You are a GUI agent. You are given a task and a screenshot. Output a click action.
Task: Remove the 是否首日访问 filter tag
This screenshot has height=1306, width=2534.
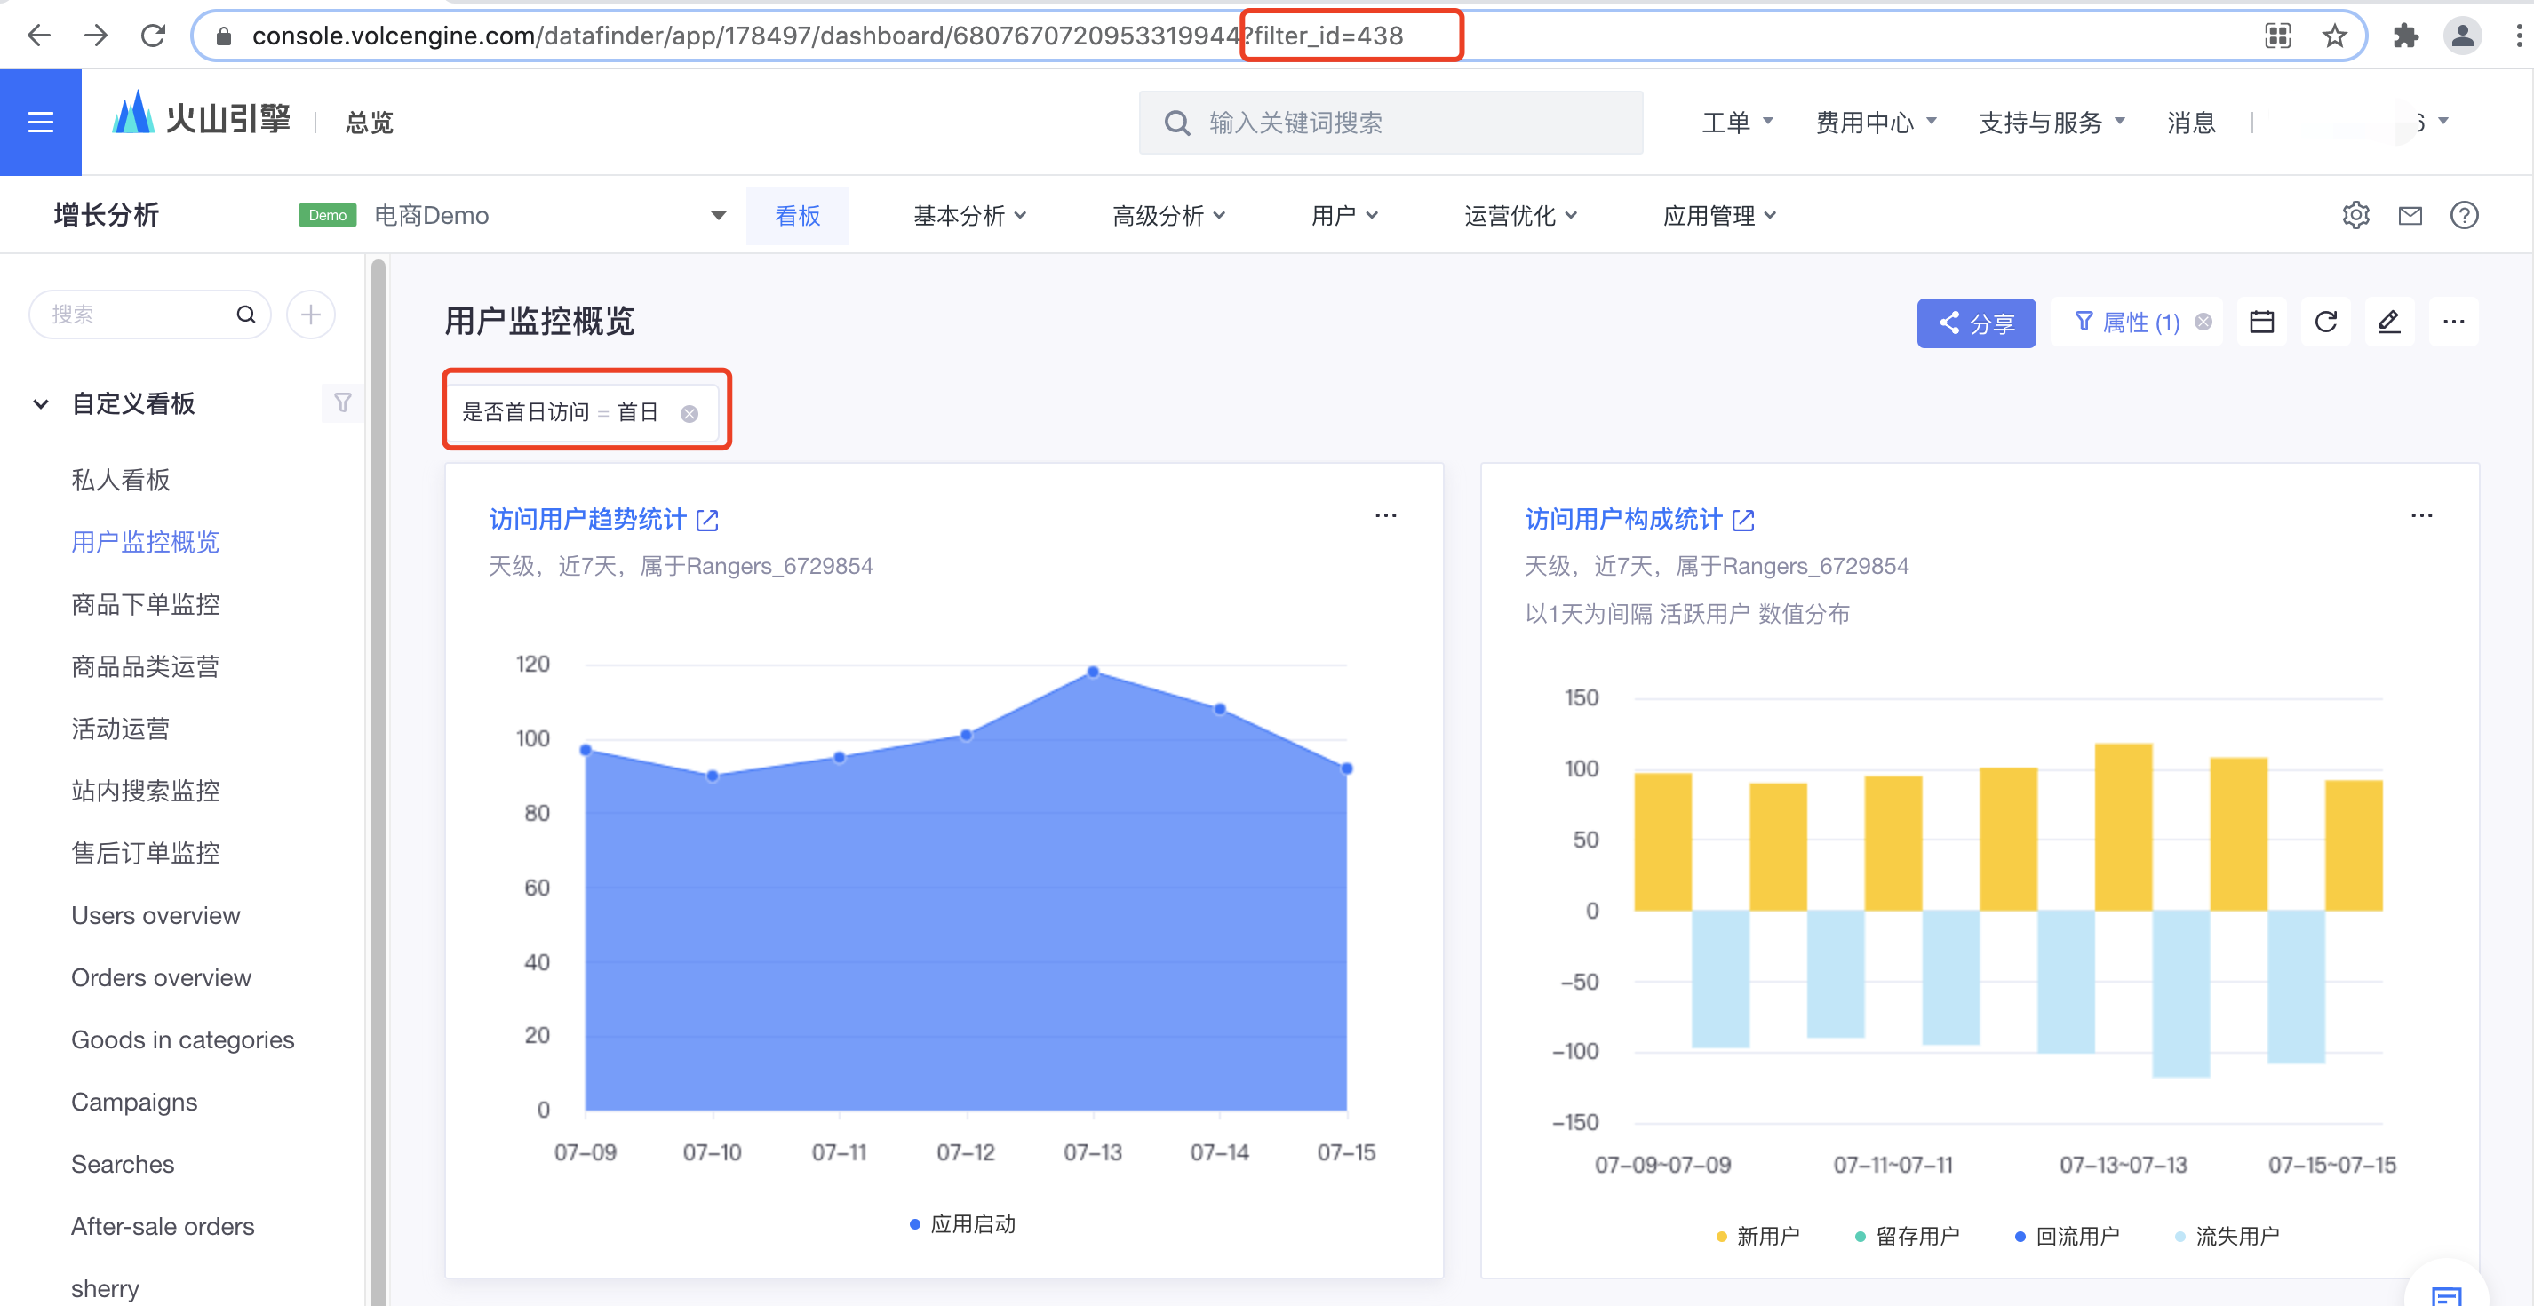689,413
